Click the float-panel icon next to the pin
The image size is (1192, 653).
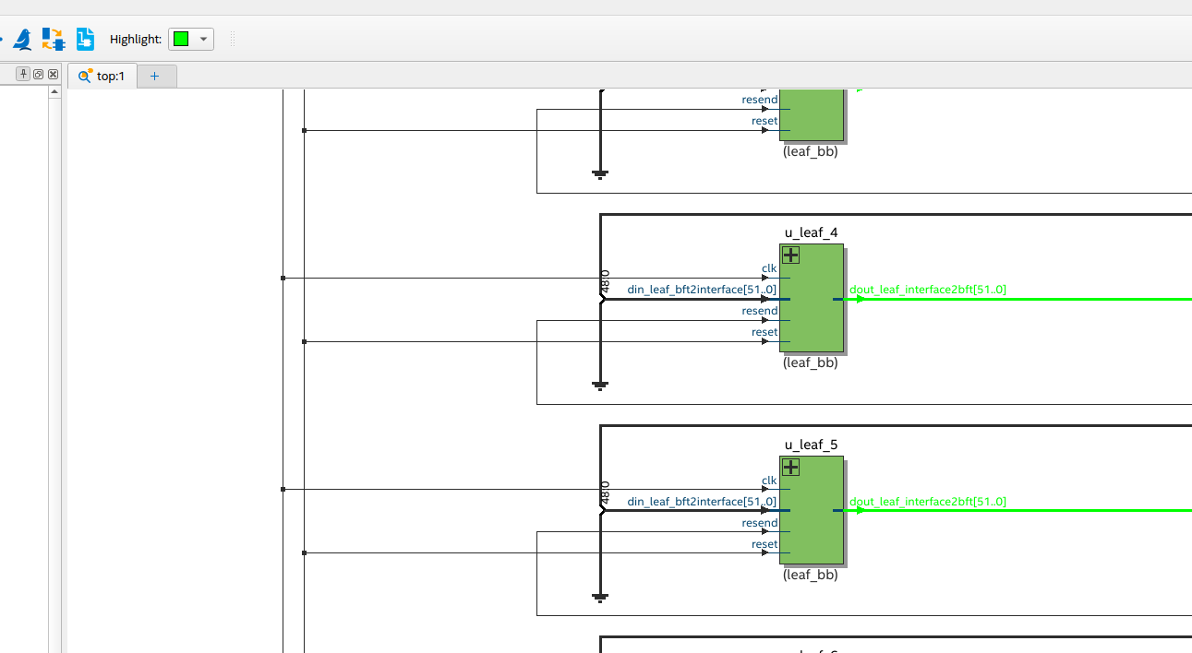click(x=38, y=73)
